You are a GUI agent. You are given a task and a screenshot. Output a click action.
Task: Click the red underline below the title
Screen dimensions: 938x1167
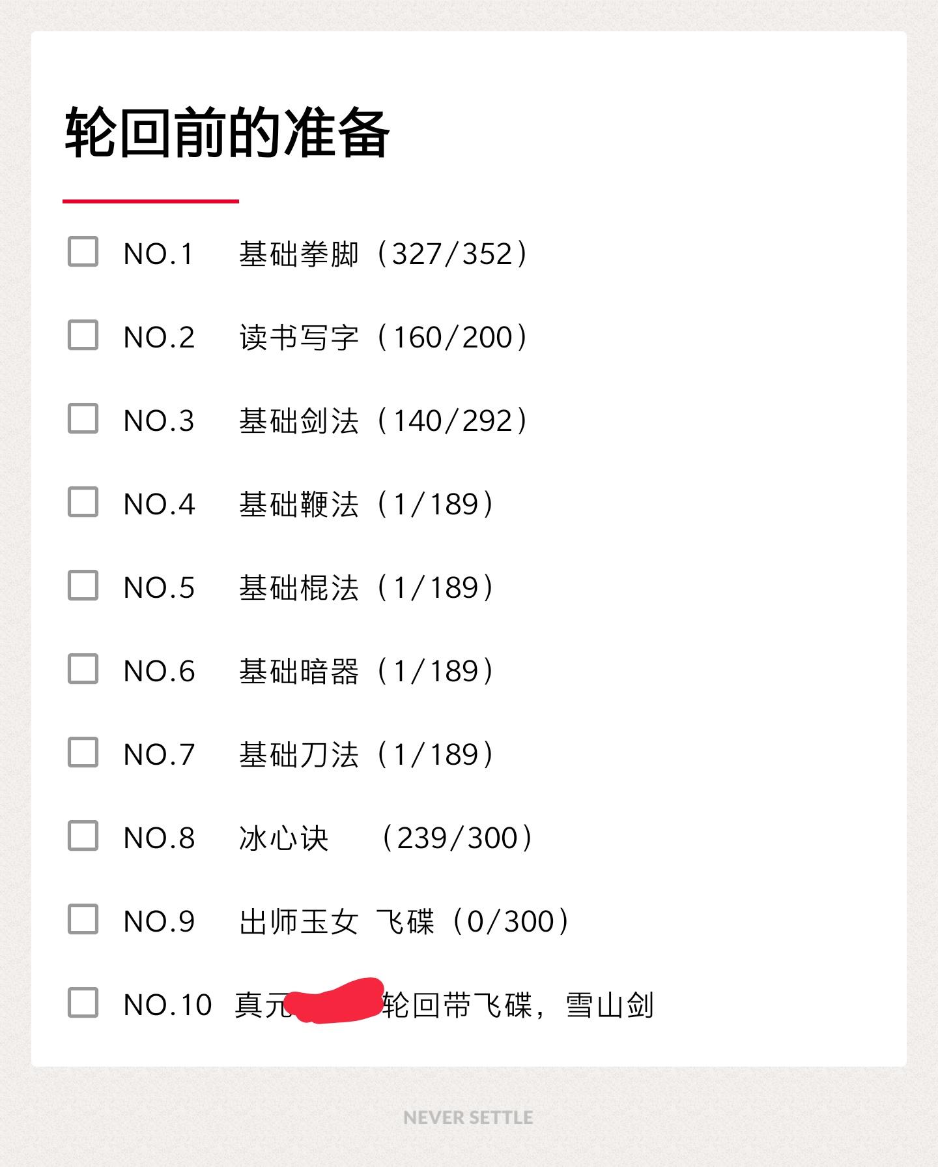point(150,201)
